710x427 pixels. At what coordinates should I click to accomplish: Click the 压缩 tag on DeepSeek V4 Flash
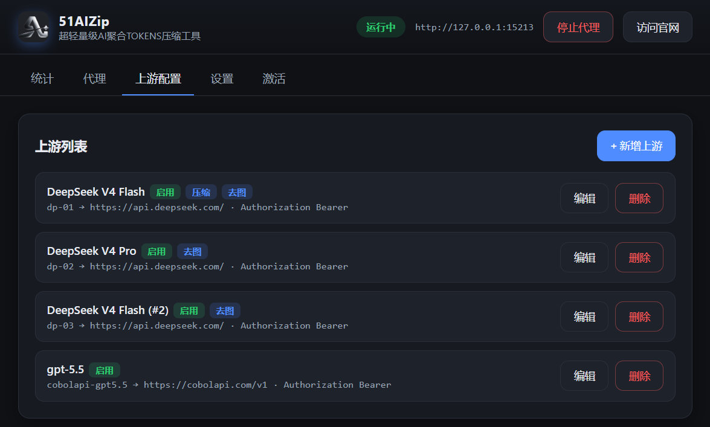click(x=201, y=193)
